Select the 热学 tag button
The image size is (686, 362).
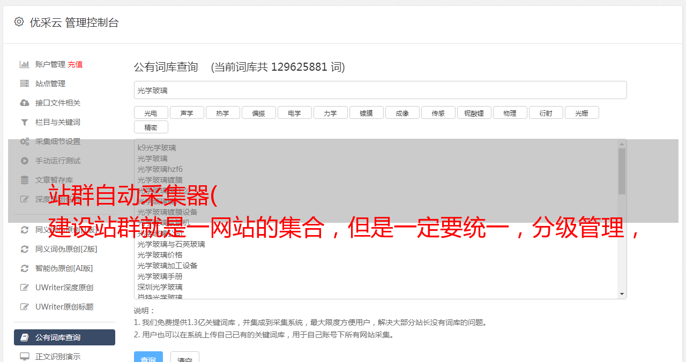pos(222,112)
